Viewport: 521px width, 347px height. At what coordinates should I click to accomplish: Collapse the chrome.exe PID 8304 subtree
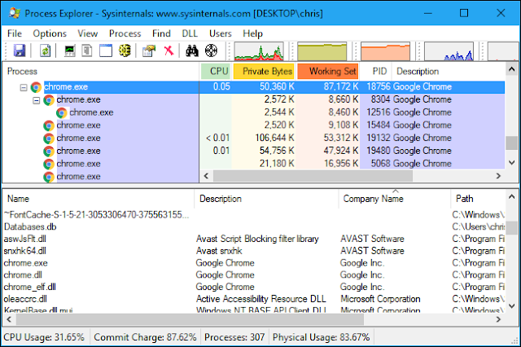point(36,100)
